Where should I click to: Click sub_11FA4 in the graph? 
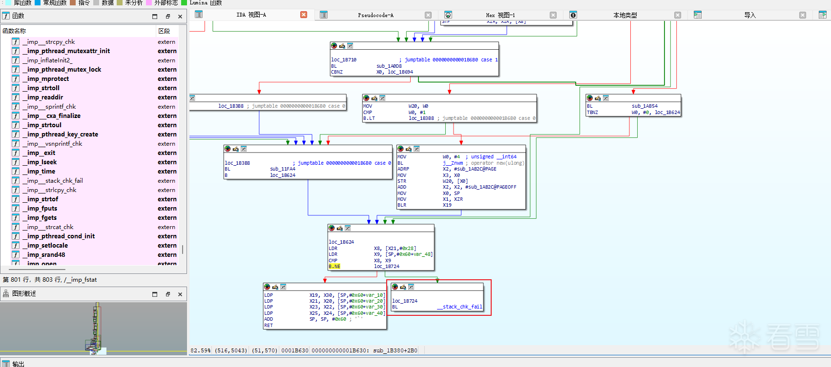tap(283, 169)
